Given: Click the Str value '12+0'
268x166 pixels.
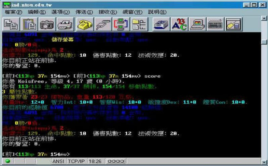Looking at the screenshot, I should click(x=37, y=102).
